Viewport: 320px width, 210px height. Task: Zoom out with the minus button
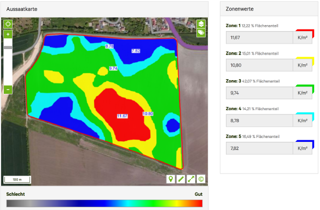(8, 89)
